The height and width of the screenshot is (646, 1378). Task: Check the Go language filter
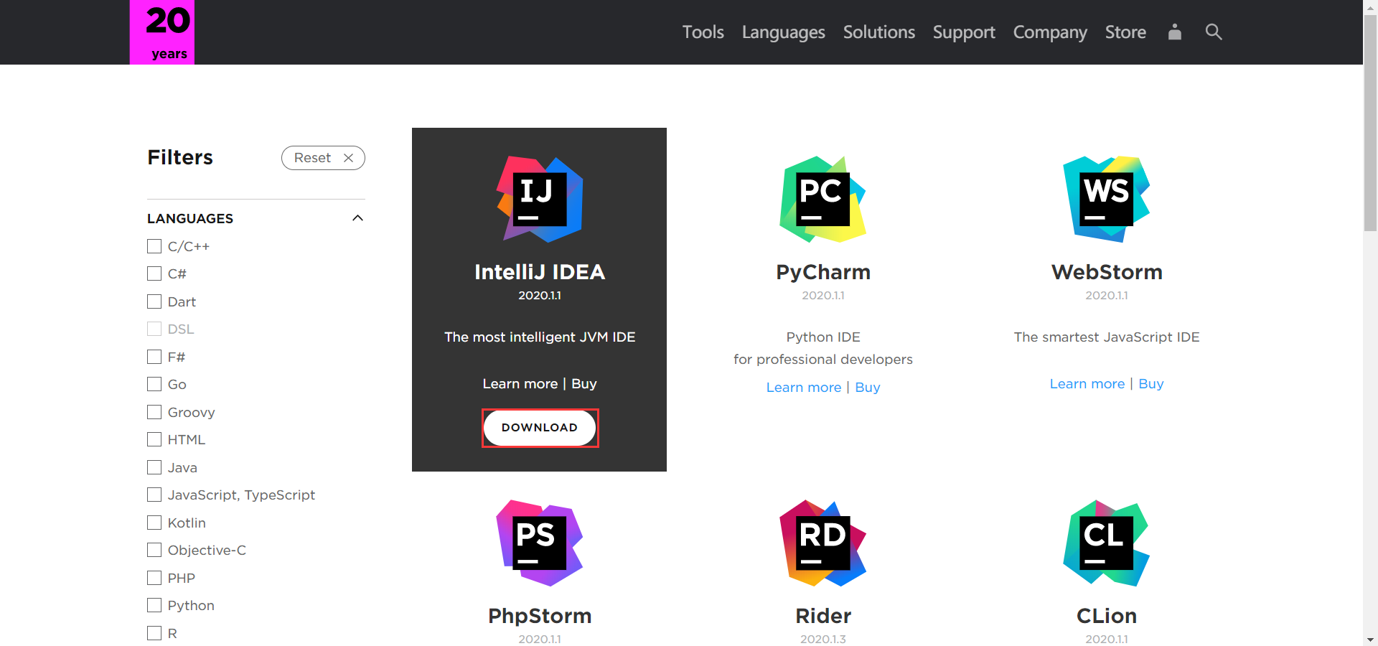tap(154, 384)
